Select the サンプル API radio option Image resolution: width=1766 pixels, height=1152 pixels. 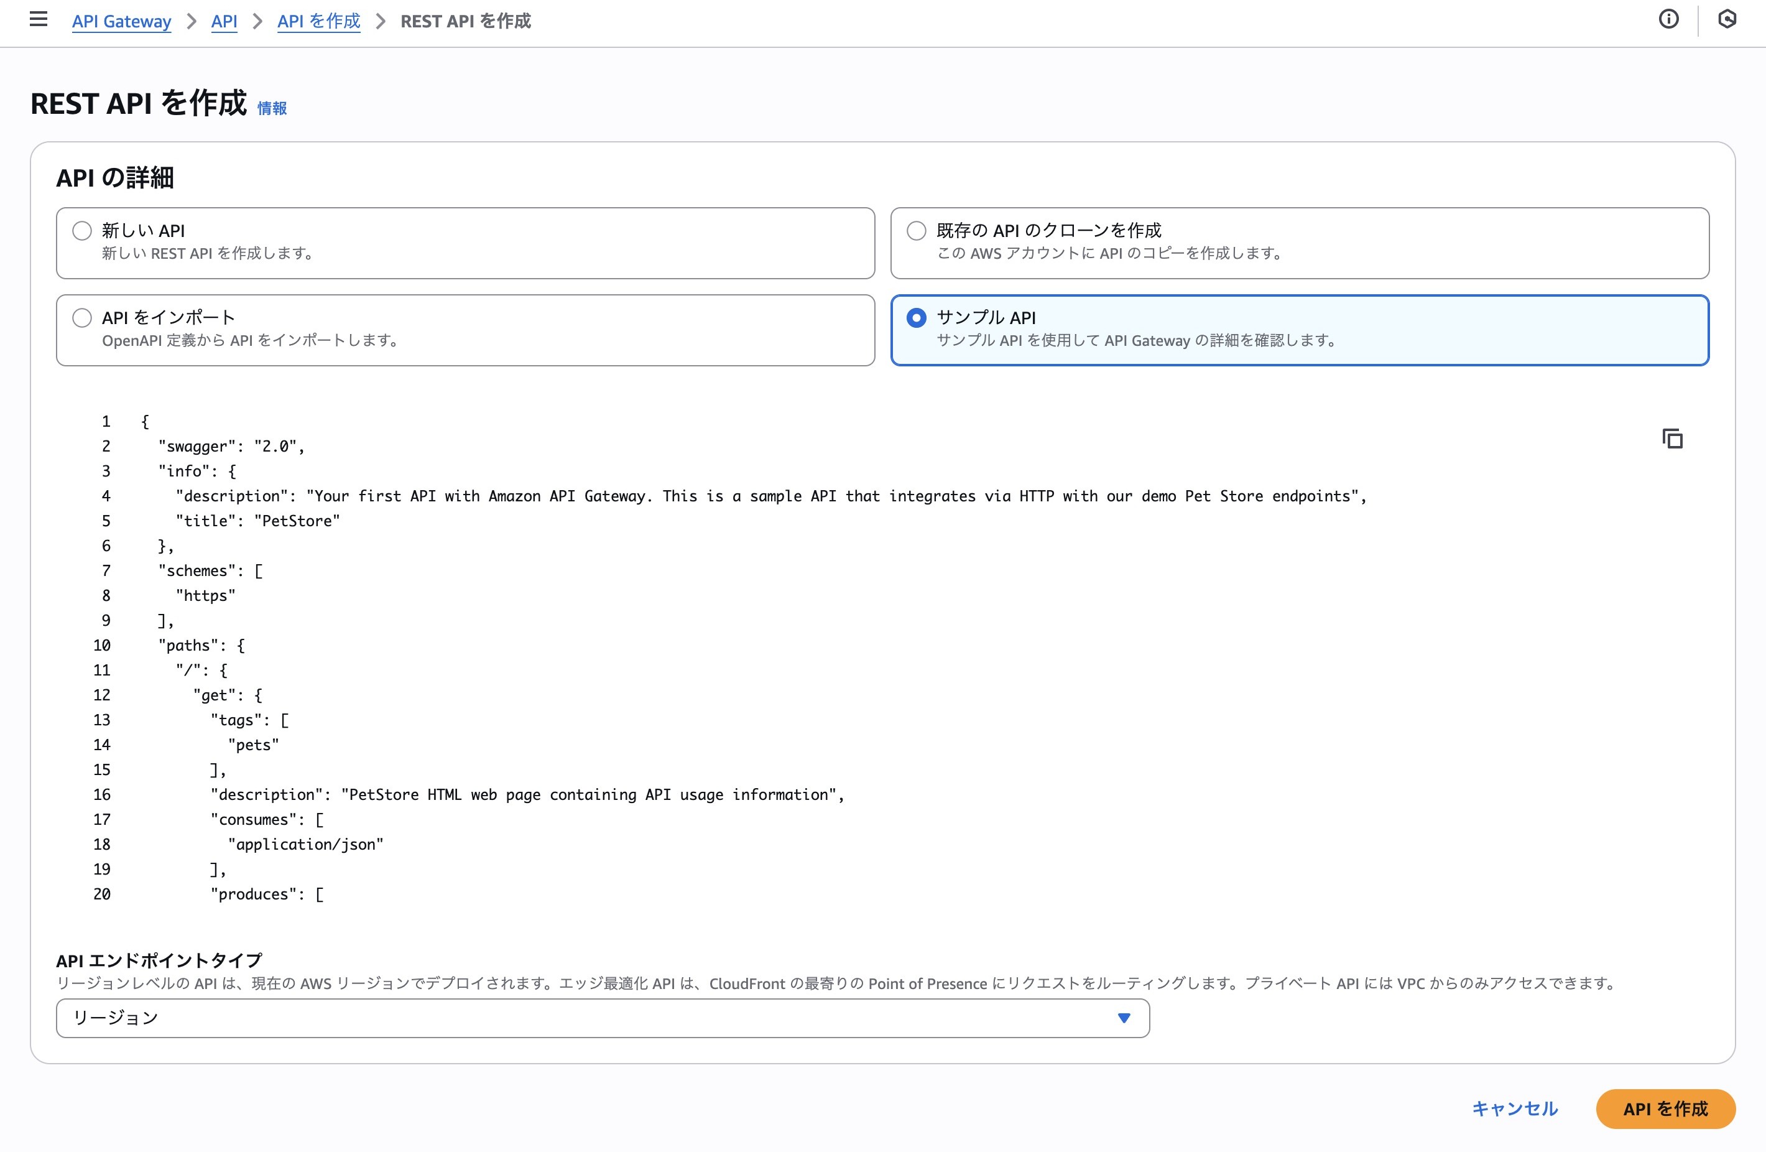click(917, 318)
